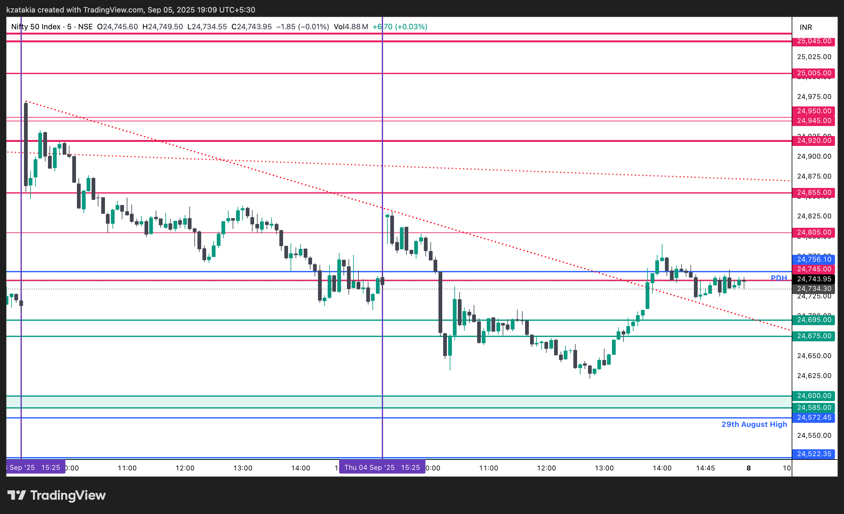Click the Vol 4.88 M value

click(351, 27)
